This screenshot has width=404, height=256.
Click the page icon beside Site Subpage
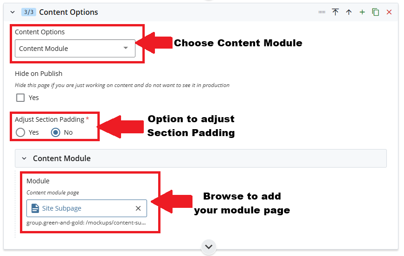(x=35, y=208)
